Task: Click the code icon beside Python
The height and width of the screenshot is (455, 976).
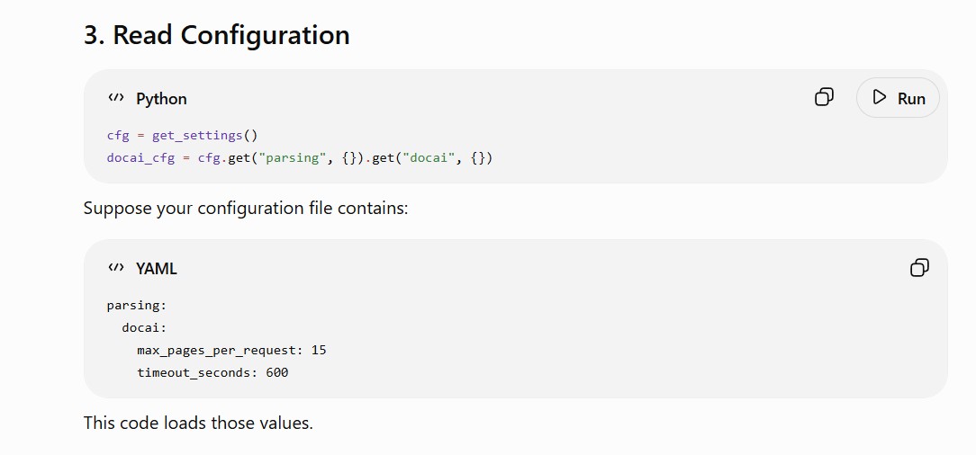Action: pos(116,98)
